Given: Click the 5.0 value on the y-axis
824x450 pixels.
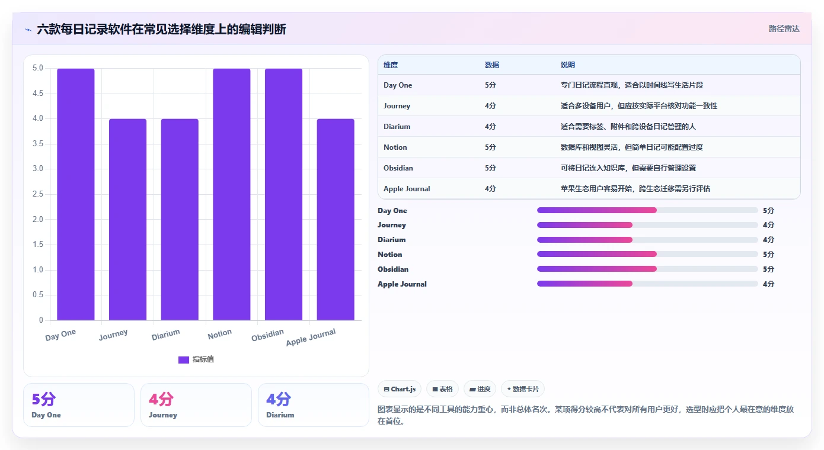Looking at the screenshot, I should pyautogui.click(x=37, y=68).
